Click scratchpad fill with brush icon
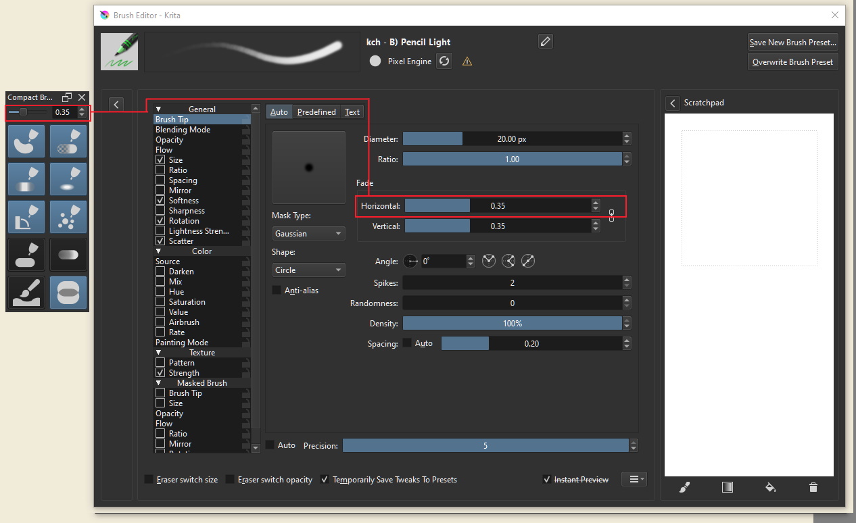The image size is (856, 523). coord(684,487)
